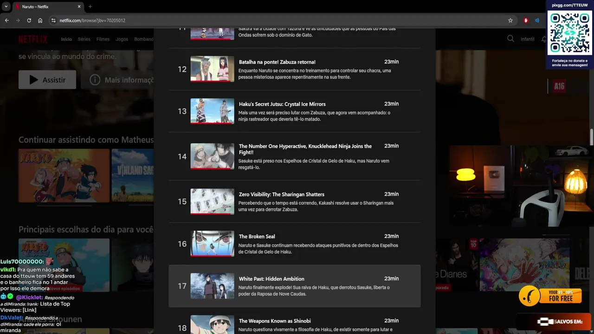Select title Zero Visibility: The Sharingan Shatters
Image resolution: width=594 pixels, height=334 pixels.
pyautogui.click(x=282, y=194)
